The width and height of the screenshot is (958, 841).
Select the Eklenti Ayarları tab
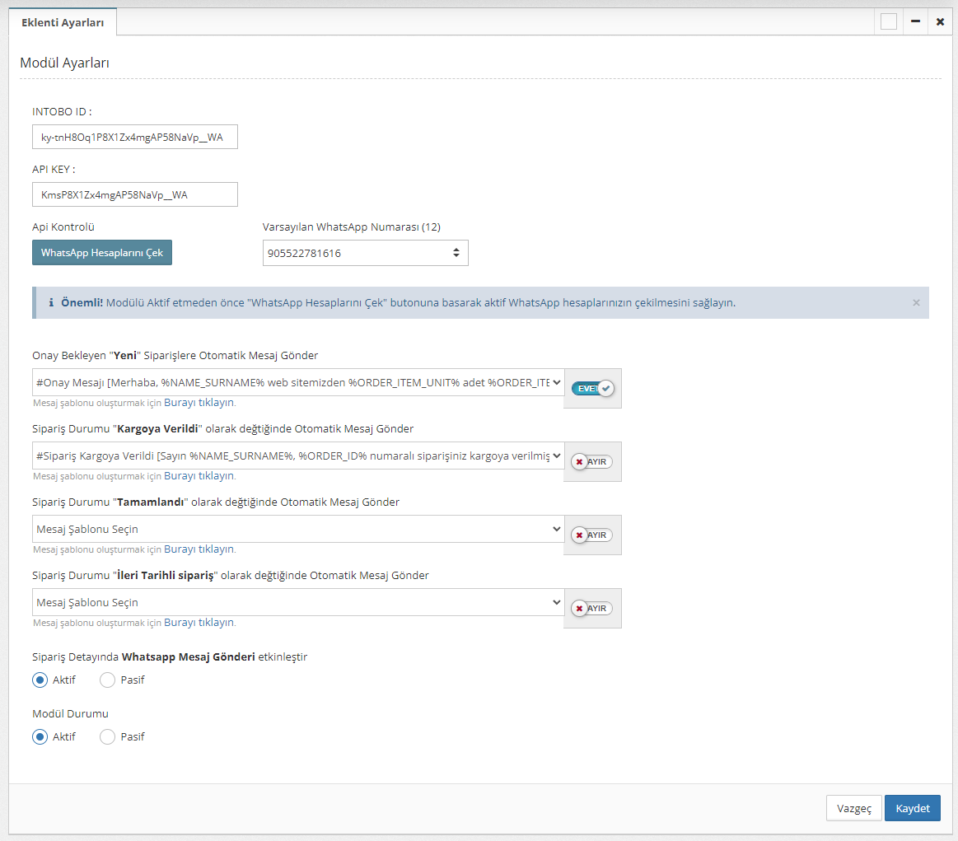click(63, 23)
